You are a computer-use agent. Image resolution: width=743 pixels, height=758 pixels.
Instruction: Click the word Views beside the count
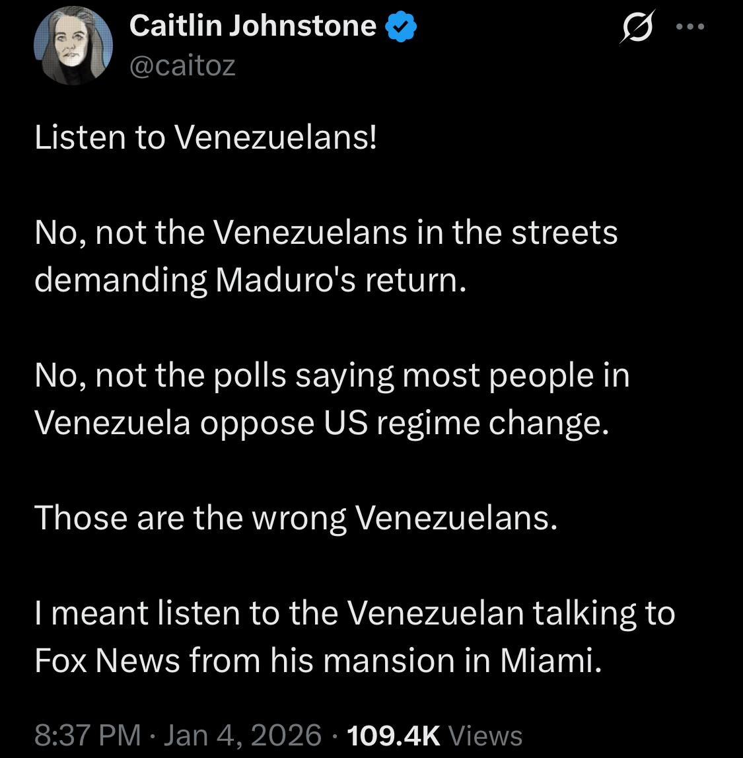pos(485,735)
